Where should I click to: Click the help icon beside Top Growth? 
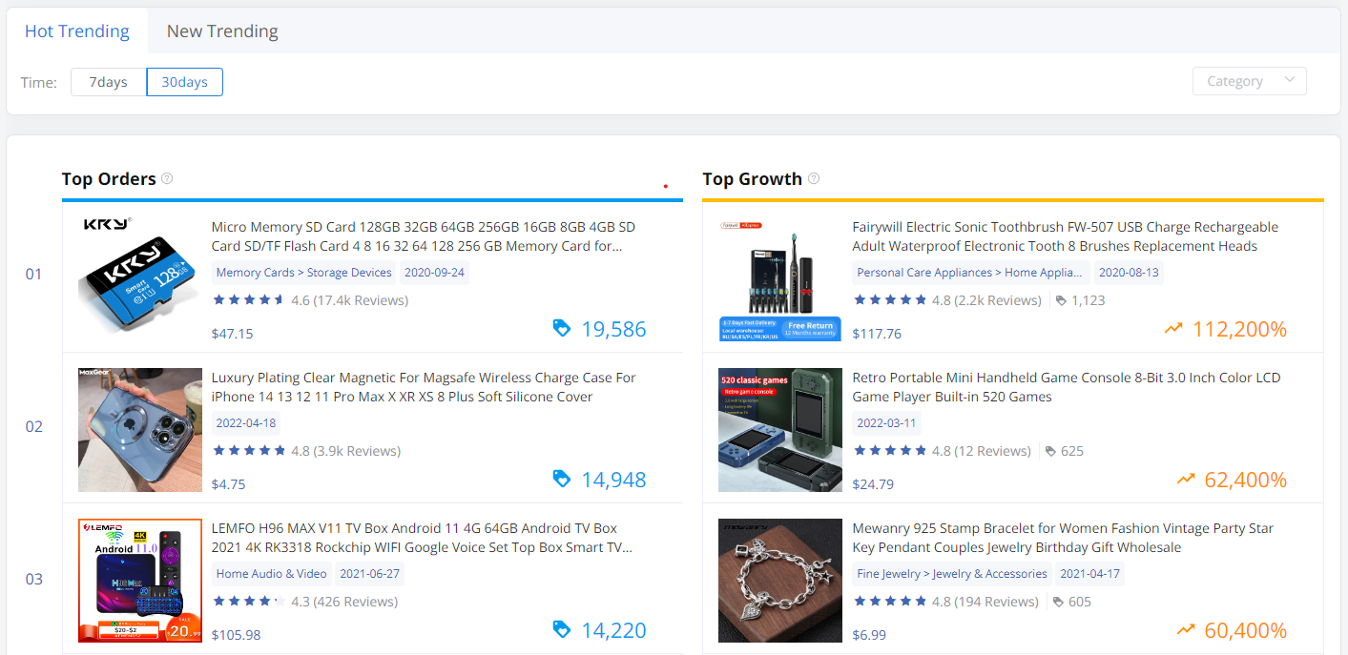814,178
